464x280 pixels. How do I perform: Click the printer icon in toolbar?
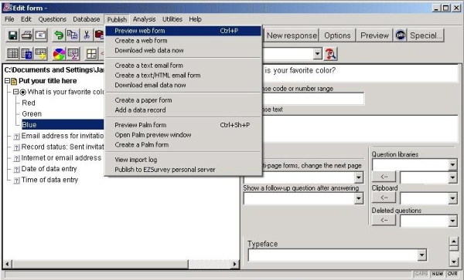click(26, 35)
